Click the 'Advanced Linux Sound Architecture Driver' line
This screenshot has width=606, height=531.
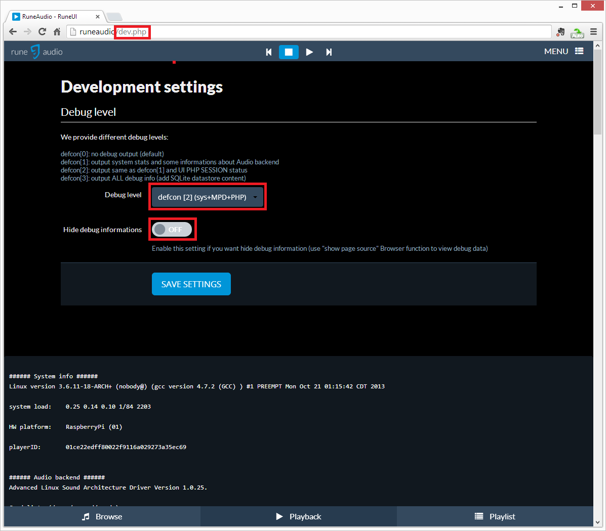[108, 488]
